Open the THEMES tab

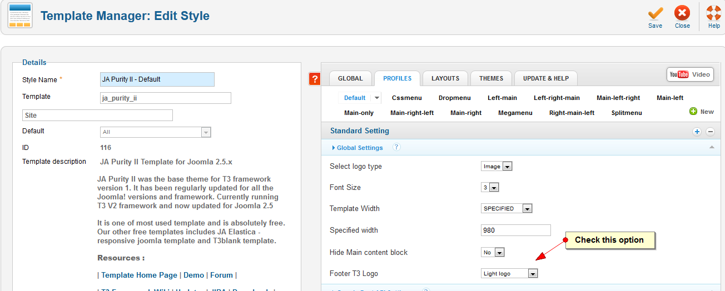tap(491, 78)
